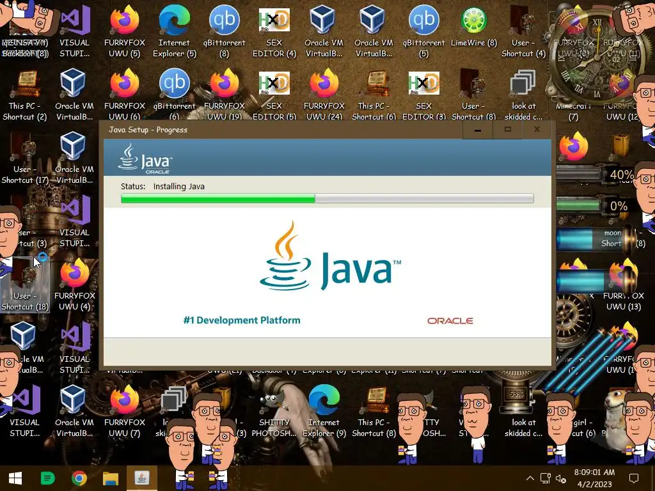Select the User - Shortcut (4) icon
Image resolution: width=655 pixels, height=491 pixels.
[523, 31]
